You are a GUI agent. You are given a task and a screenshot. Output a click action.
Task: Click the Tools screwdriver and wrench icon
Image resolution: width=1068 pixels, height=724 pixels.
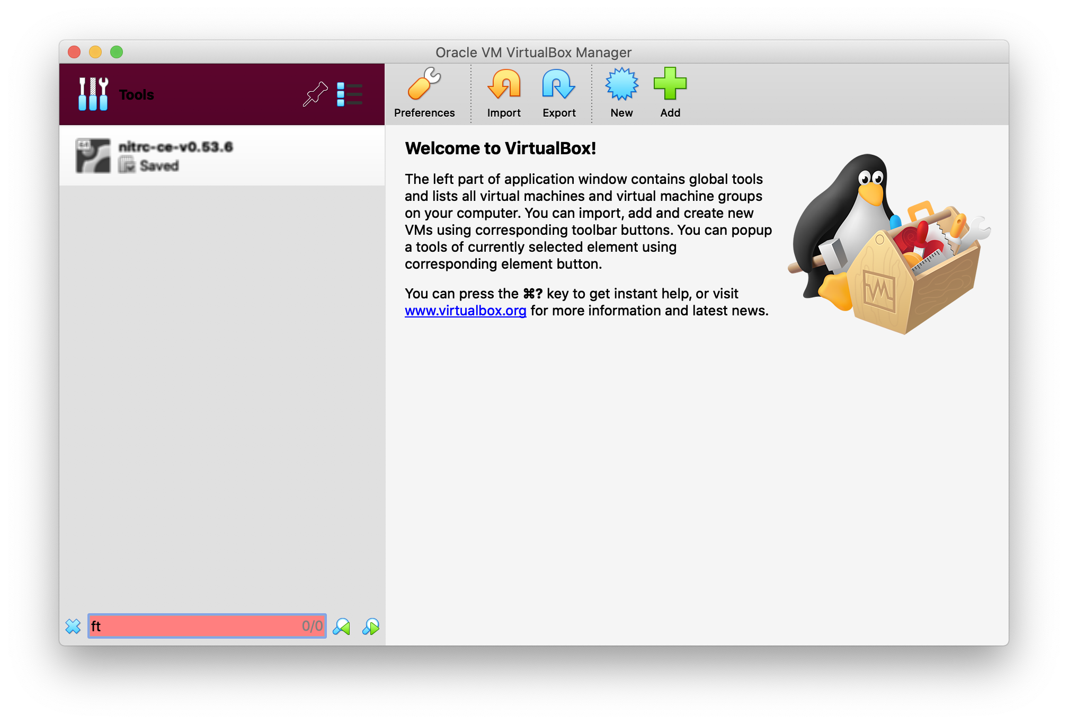93,94
